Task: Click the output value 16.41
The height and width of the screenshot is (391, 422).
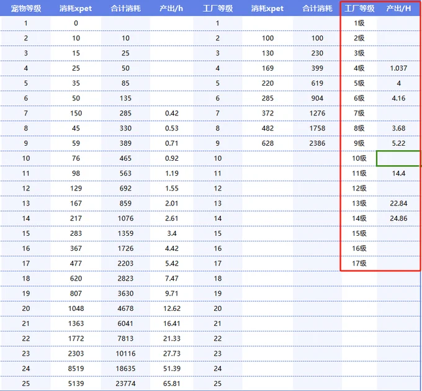Action: [x=172, y=323]
